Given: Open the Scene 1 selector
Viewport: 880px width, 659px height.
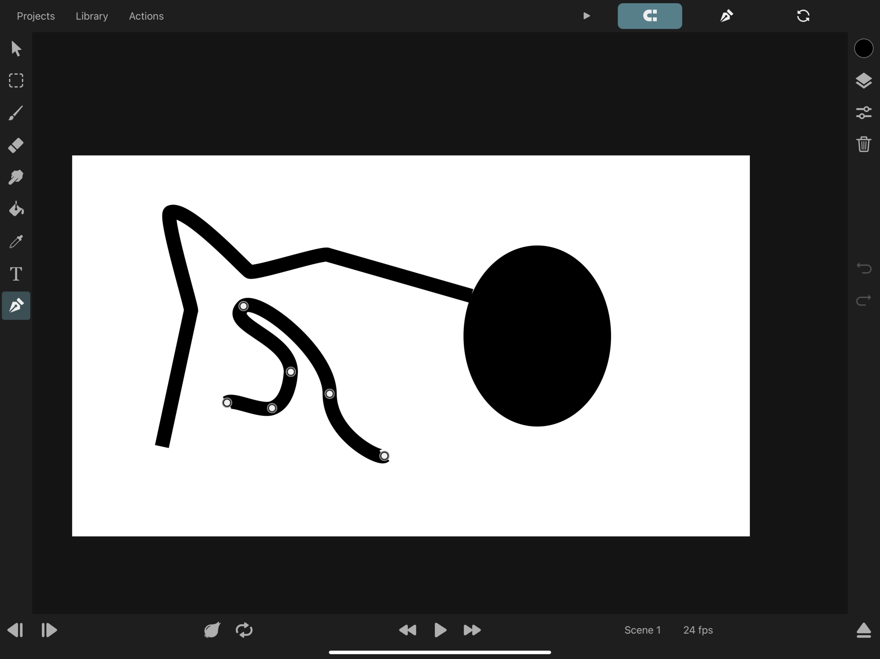Looking at the screenshot, I should pos(642,630).
